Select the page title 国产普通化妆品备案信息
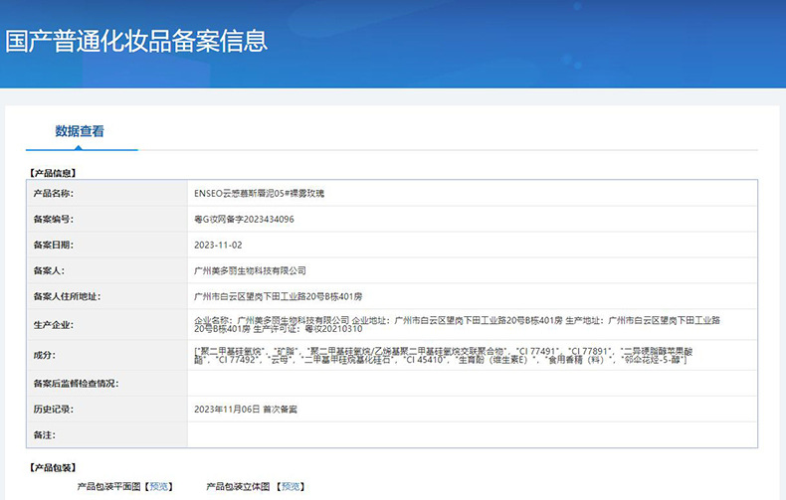786x500 pixels. 136,41
